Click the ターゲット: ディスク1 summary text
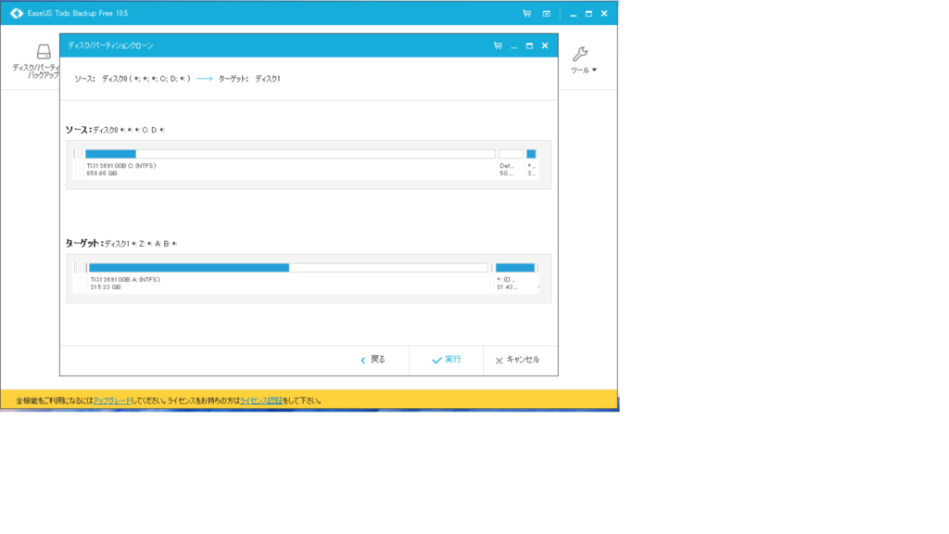 pos(249,79)
